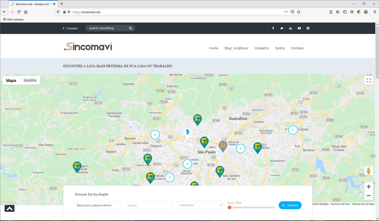Screen dimensions: 379x221
Task: Open the Cadastro menu item
Action: click(262, 48)
